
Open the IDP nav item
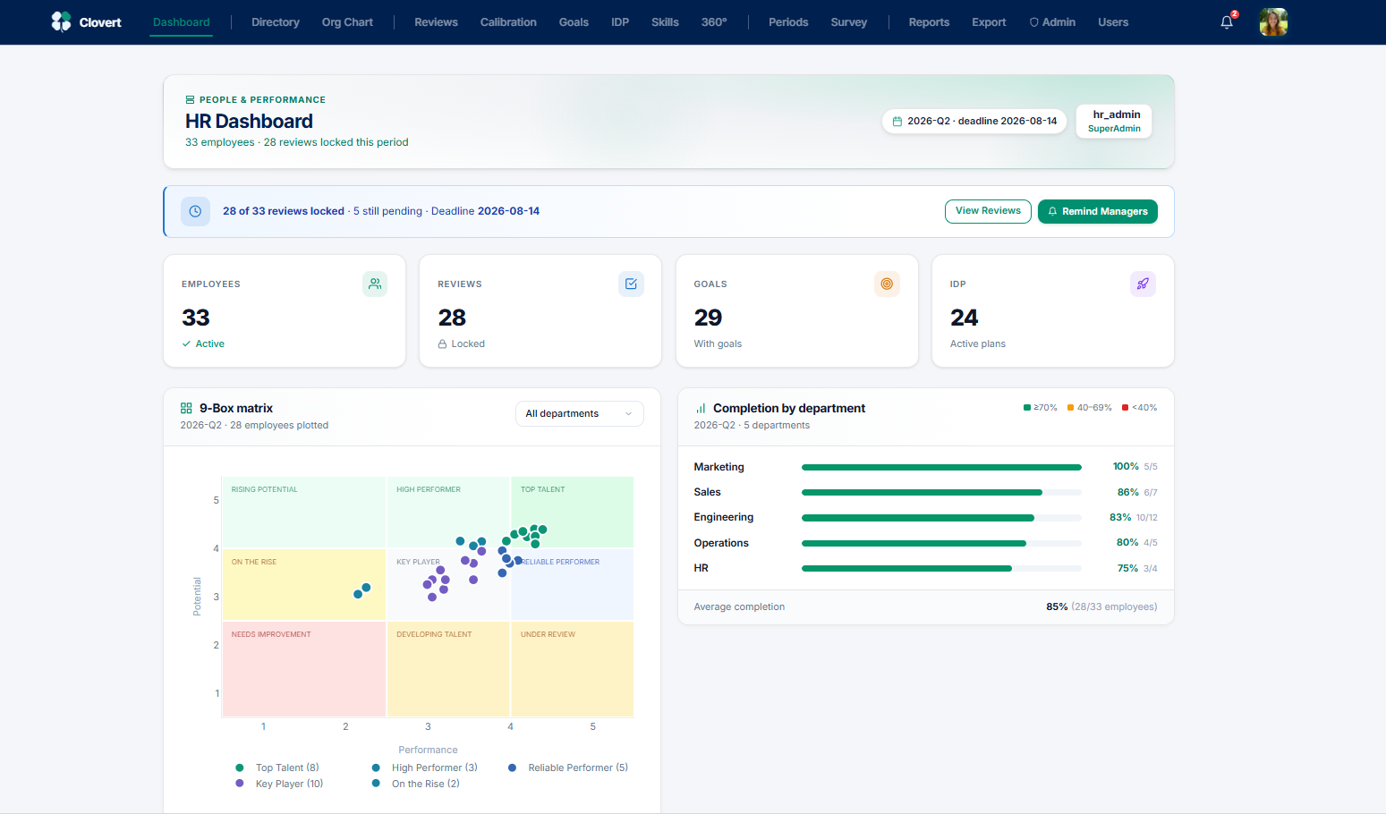(620, 22)
